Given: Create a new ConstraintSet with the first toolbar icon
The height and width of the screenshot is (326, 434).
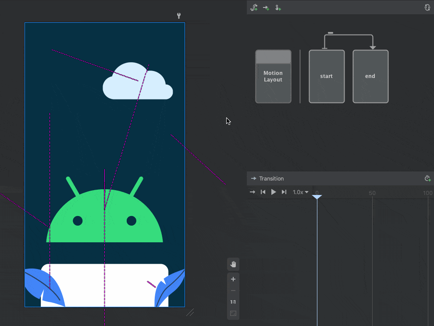Looking at the screenshot, I should click(x=253, y=7).
